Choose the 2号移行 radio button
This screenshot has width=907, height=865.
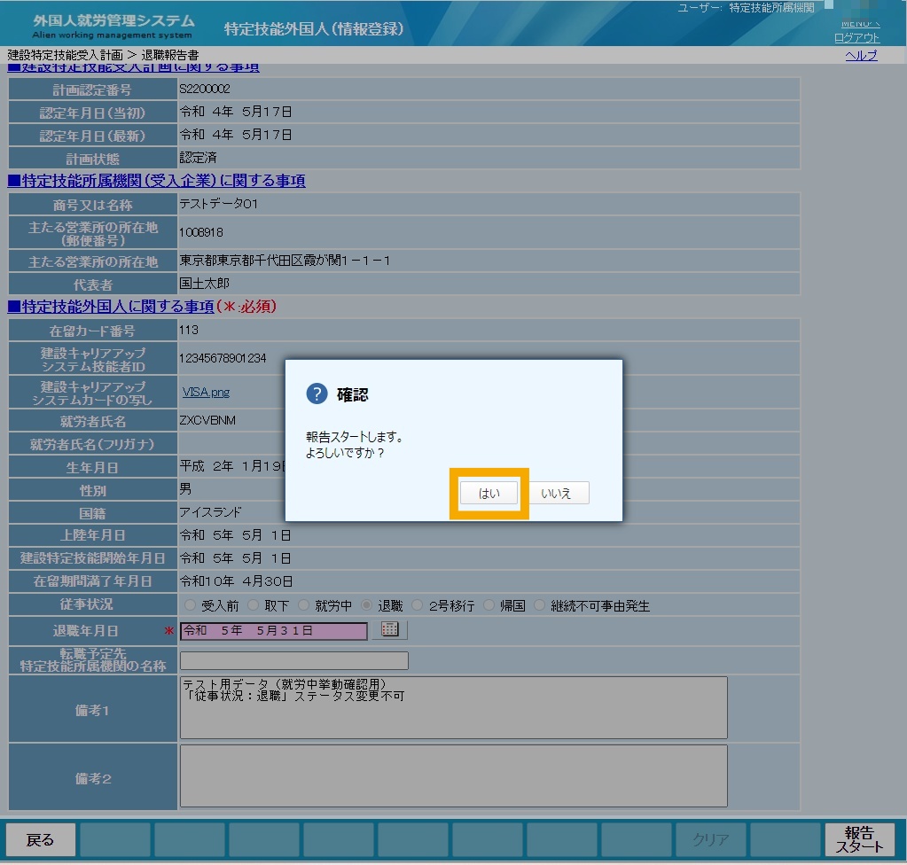pos(417,605)
